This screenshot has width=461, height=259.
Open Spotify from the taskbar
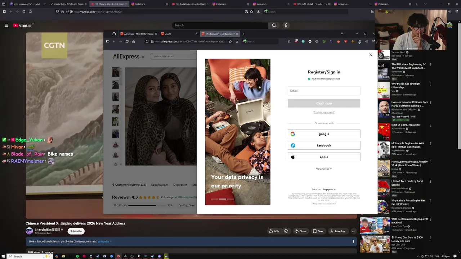[77, 256]
